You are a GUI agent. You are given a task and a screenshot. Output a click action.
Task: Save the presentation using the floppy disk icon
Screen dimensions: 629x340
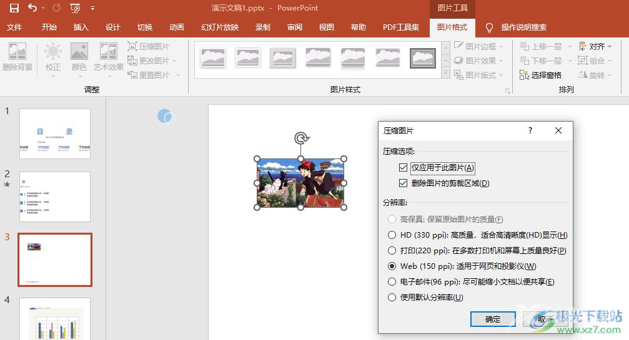14,8
